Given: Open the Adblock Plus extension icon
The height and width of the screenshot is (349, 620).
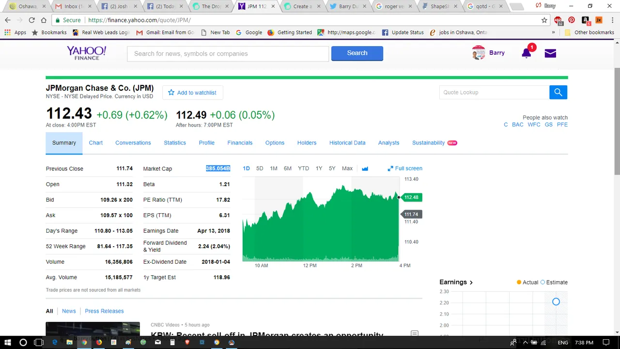Looking at the screenshot, I should pyautogui.click(x=559, y=20).
